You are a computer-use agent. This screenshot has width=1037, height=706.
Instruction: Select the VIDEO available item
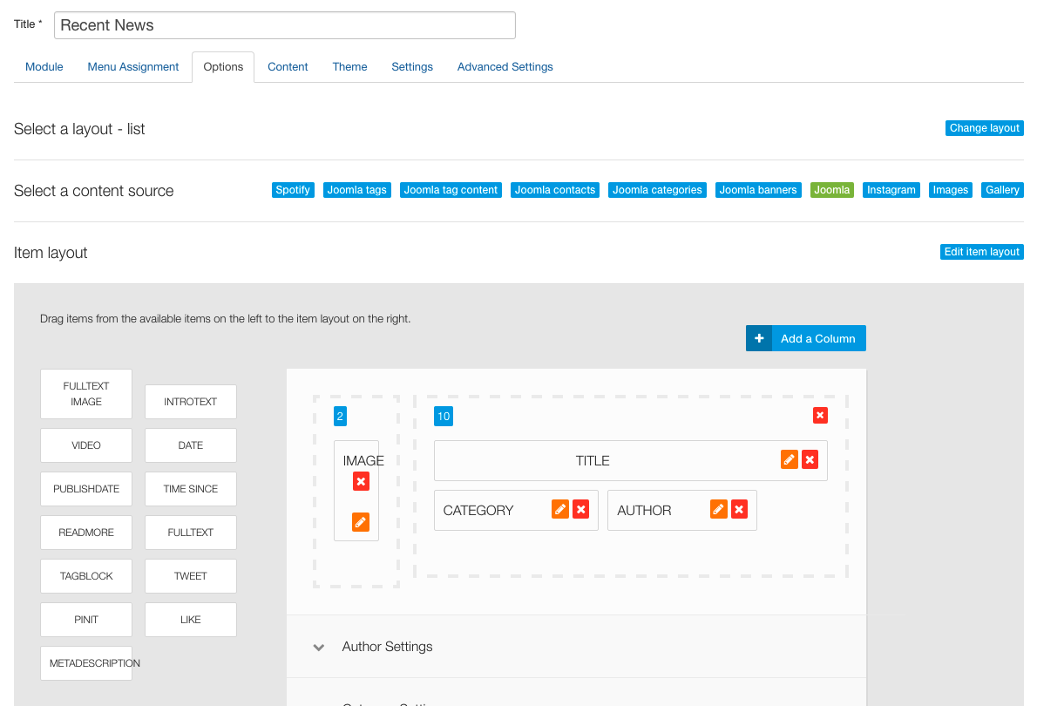pos(86,445)
